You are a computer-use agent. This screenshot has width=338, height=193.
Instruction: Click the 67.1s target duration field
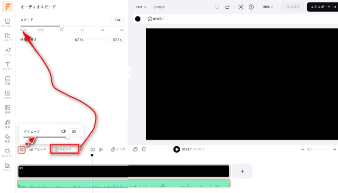point(117,40)
